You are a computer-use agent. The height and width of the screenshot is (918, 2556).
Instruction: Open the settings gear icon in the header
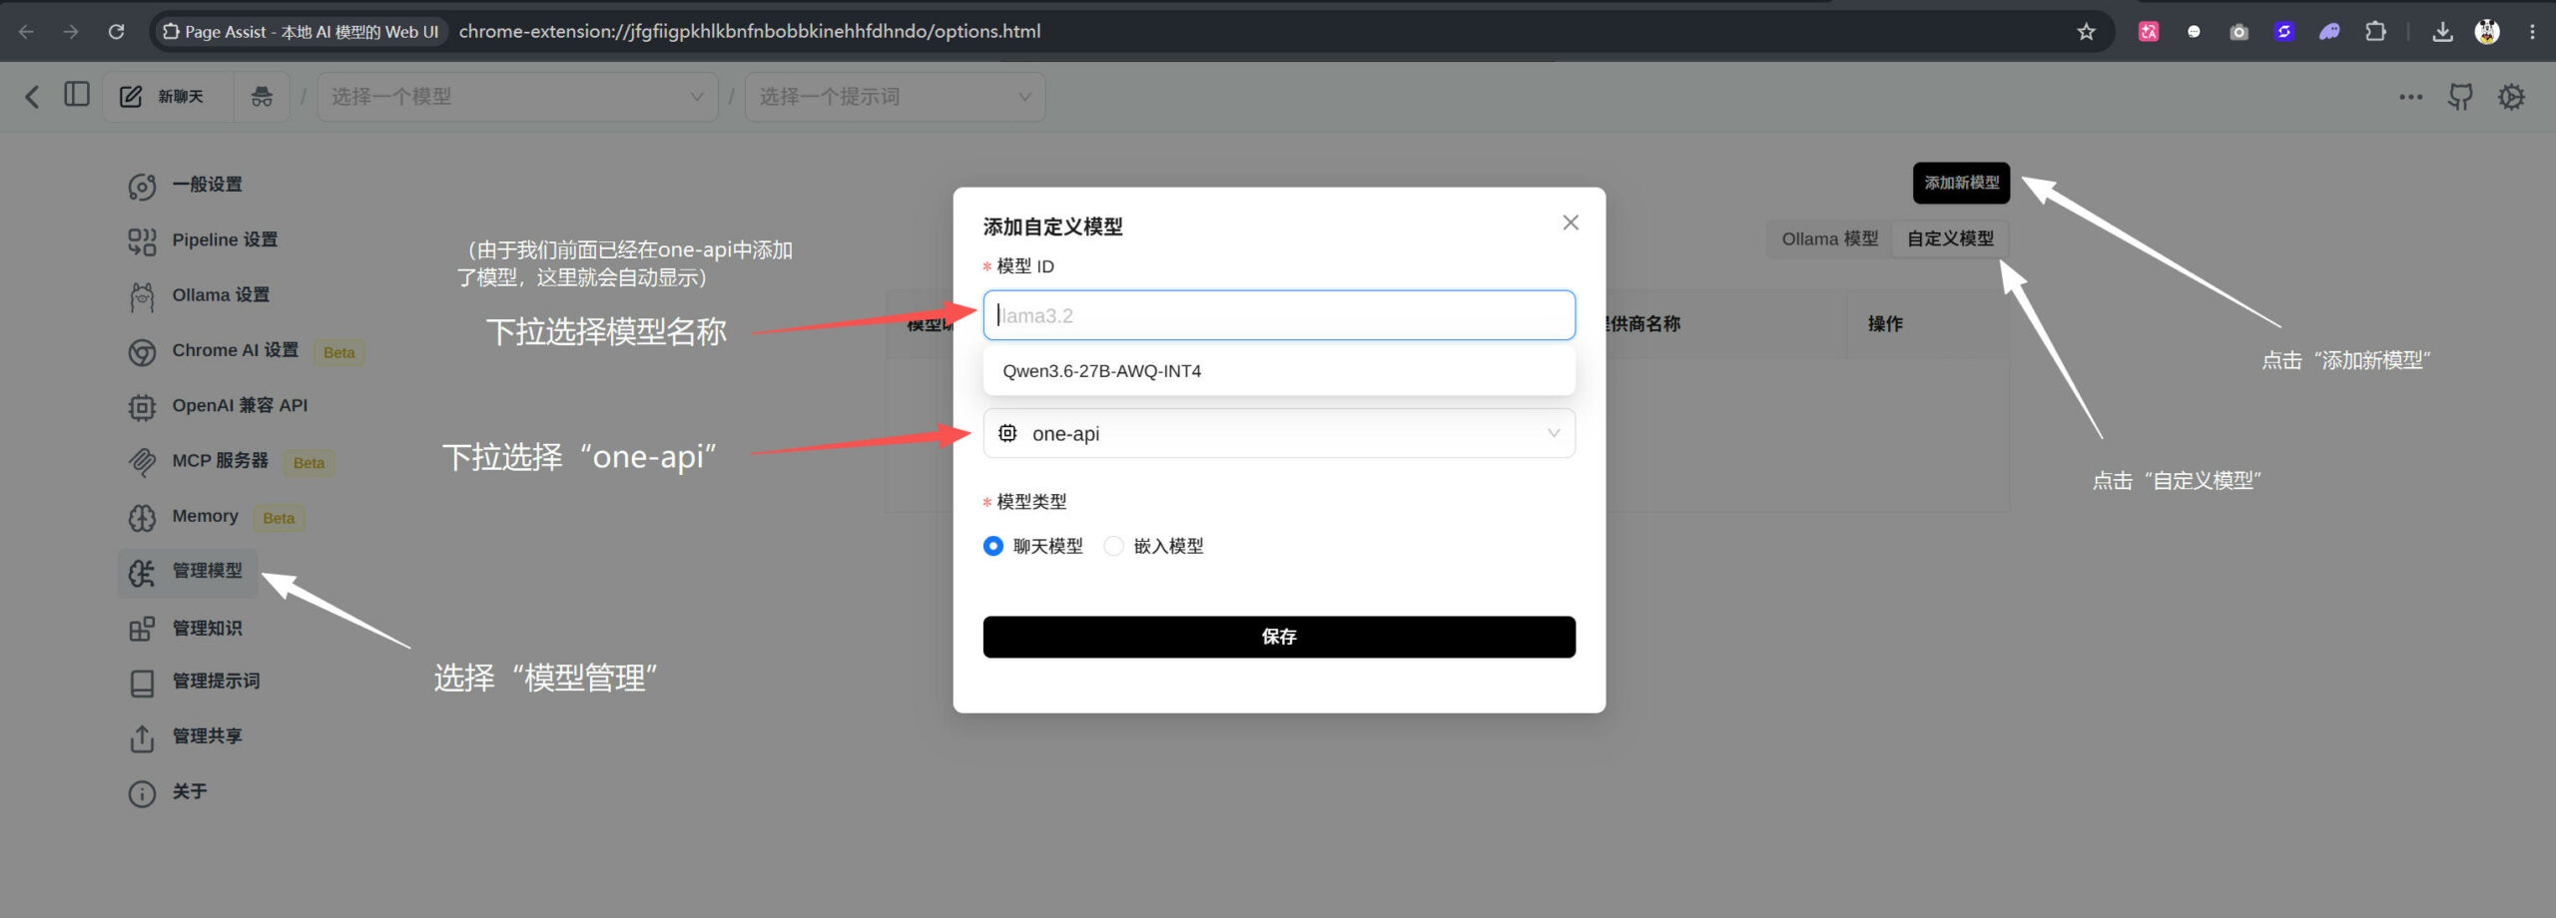(x=2511, y=97)
